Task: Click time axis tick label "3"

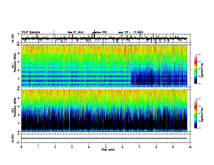Action: pyautogui.click(x=72, y=147)
